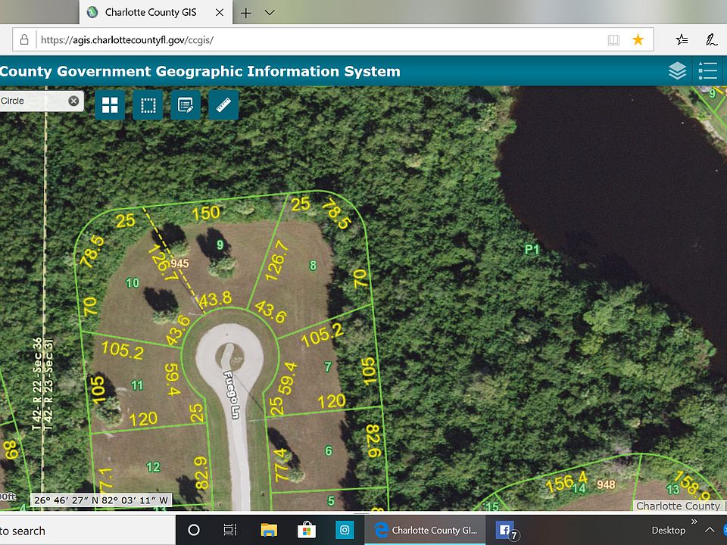727x545 pixels.
Task: Open the basemap gallery grid tool
Action: click(x=110, y=105)
